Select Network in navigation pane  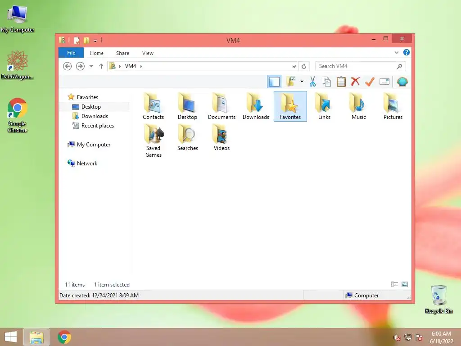(x=87, y=163)
